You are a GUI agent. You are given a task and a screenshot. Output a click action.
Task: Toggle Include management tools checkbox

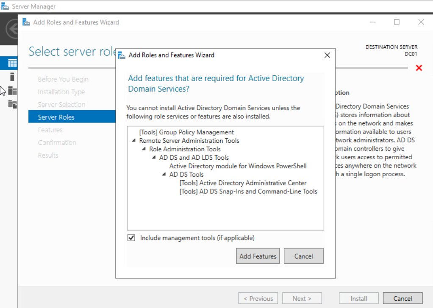(131, 238)
